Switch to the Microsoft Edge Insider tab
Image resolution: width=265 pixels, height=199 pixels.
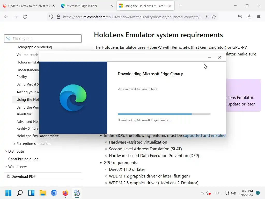(87, 6)
